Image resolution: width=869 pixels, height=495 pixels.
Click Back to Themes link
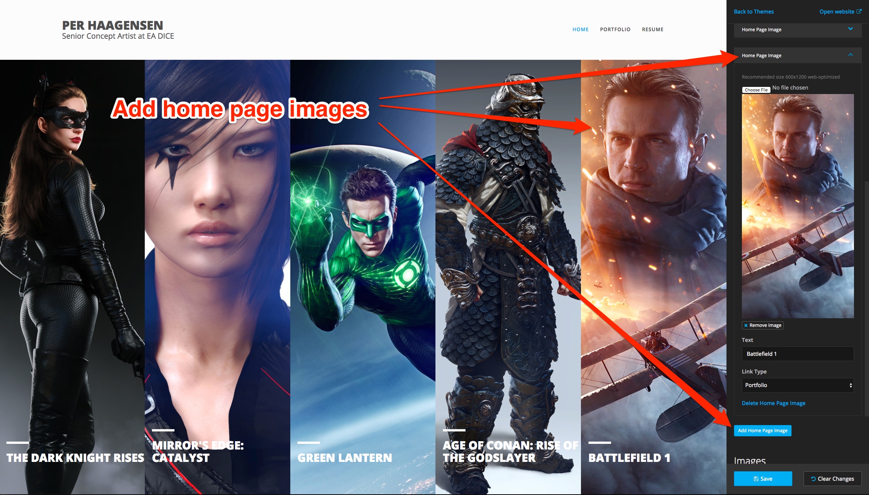(754, 12)
